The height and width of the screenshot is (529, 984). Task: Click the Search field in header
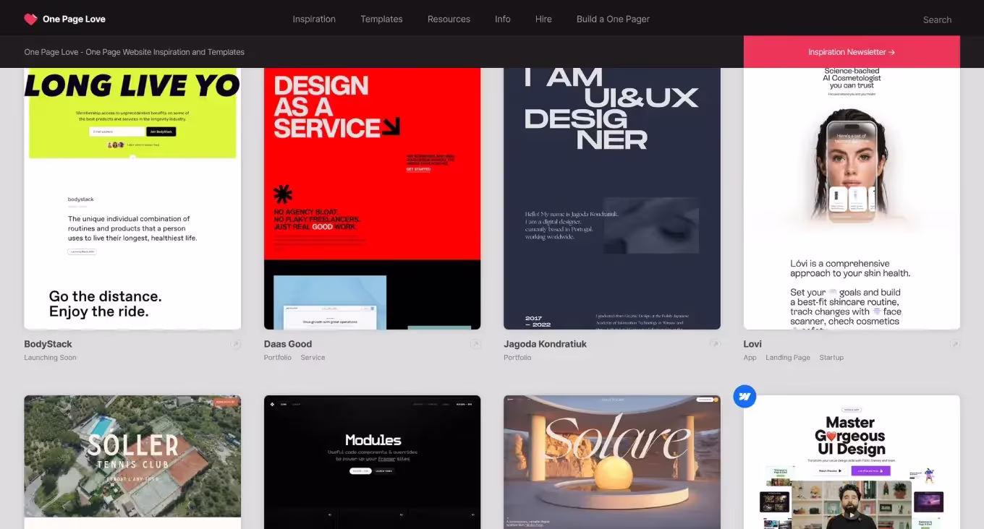point(937,20)
